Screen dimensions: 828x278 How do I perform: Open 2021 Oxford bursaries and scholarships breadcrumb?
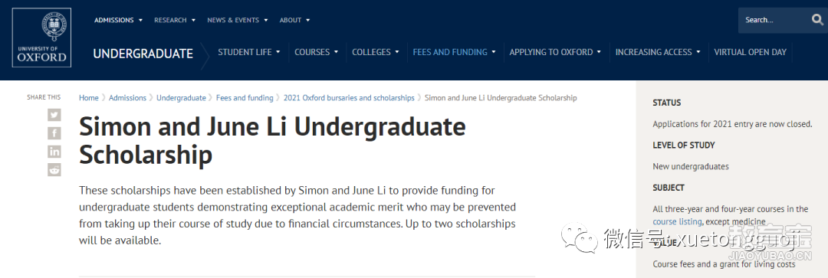349,97
